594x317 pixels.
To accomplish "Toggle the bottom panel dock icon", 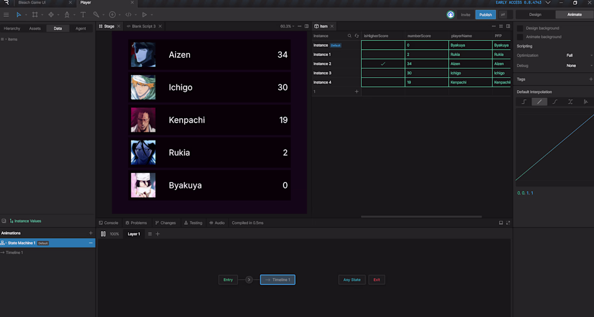I will pos(501,223).
